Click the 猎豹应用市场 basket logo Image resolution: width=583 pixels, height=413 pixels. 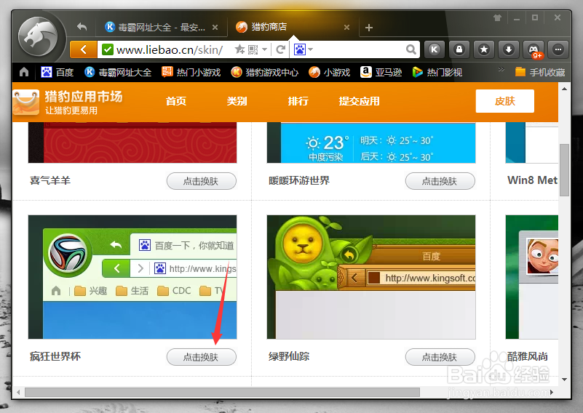click(25, 102)
